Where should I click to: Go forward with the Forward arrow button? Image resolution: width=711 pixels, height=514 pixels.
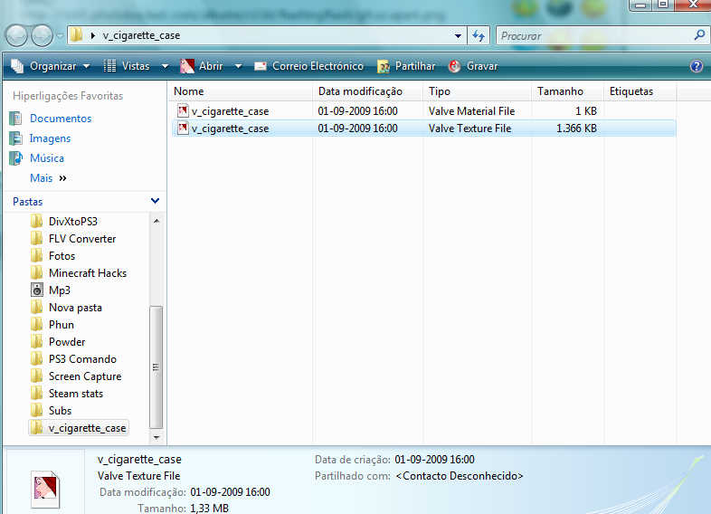pyautogui.click(x=42, y=35)
